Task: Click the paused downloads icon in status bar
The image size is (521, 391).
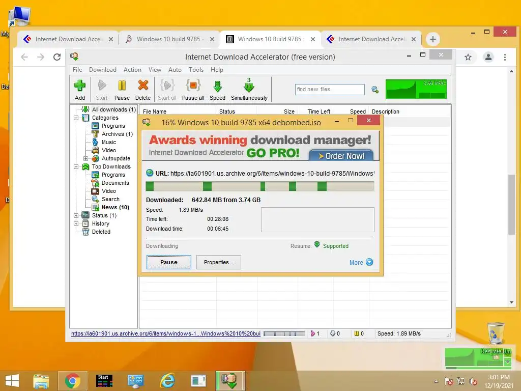Action: 357,333
